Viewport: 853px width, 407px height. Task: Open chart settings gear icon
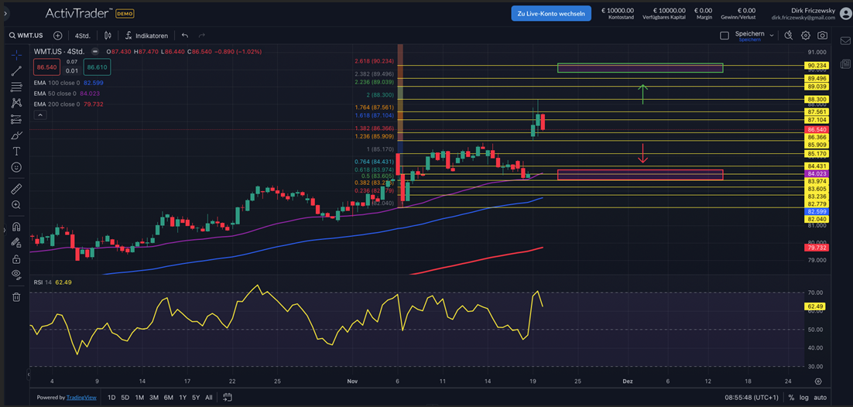click(x=806, y=36)
